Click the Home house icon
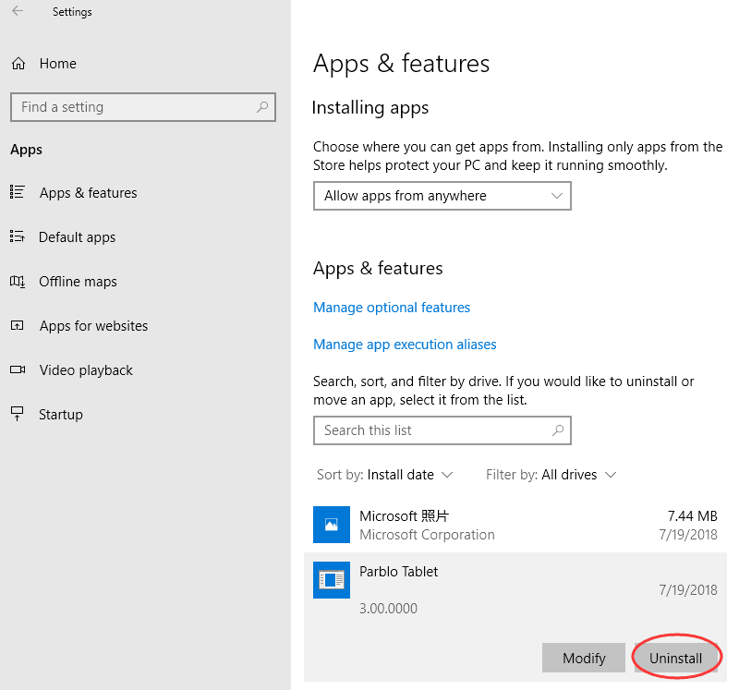 pos(18,63)
